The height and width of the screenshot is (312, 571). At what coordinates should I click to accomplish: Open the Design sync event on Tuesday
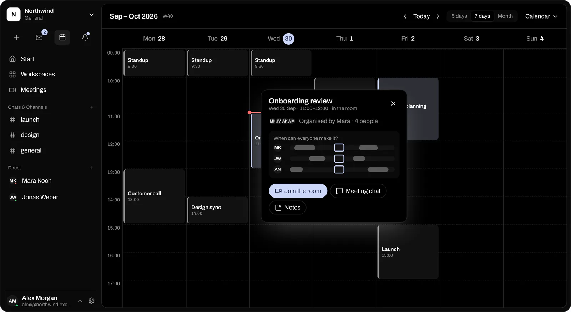[218, 210]
